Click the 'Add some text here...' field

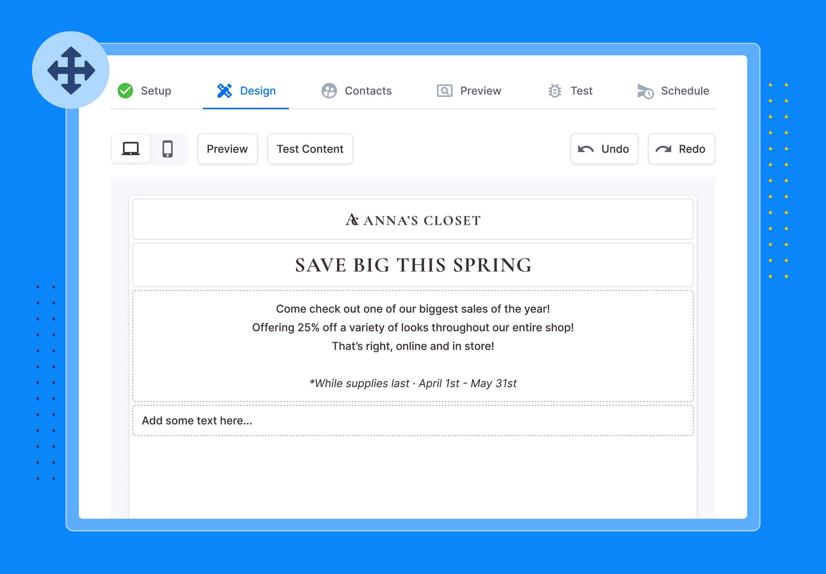pyautogui.click(x=413, y=420)
